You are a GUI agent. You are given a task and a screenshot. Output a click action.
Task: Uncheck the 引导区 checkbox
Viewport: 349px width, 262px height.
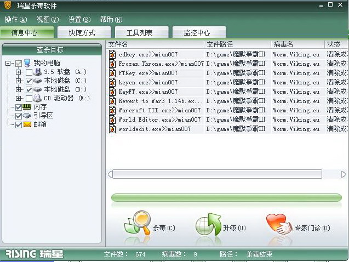pyautogui.click(x=19, y=116)
